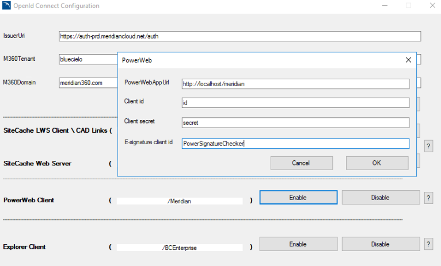This screenshot has width=441, height=266.
Task: Cancel the PowerWeb dialog
Action: [x=302, y=163]
